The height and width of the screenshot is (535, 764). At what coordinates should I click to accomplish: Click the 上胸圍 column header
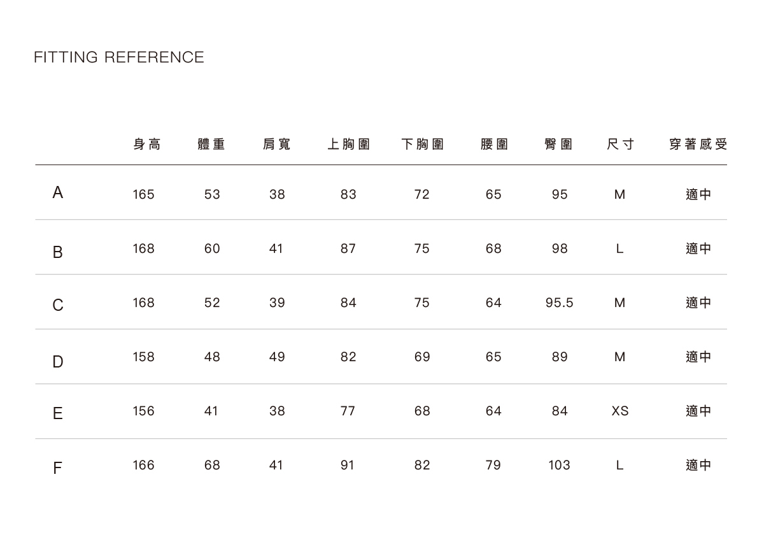pyautogui.click(x=348, y=145)
